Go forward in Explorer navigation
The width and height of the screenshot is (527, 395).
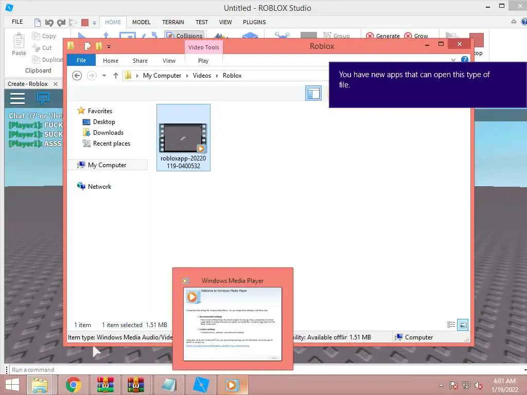coord(92,76)
